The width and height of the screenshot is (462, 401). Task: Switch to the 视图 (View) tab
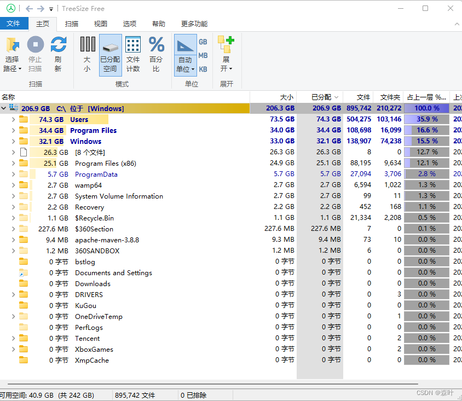click(x=101, y=24)
